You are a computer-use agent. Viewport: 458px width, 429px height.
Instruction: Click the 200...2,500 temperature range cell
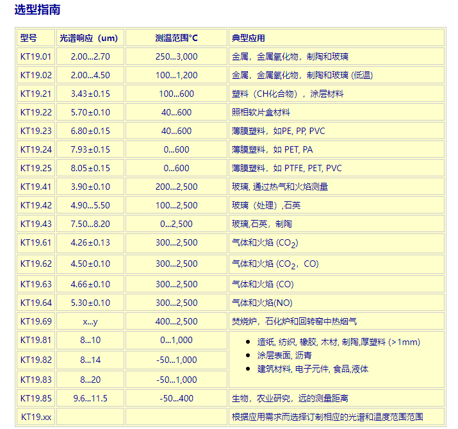point(176,187)
